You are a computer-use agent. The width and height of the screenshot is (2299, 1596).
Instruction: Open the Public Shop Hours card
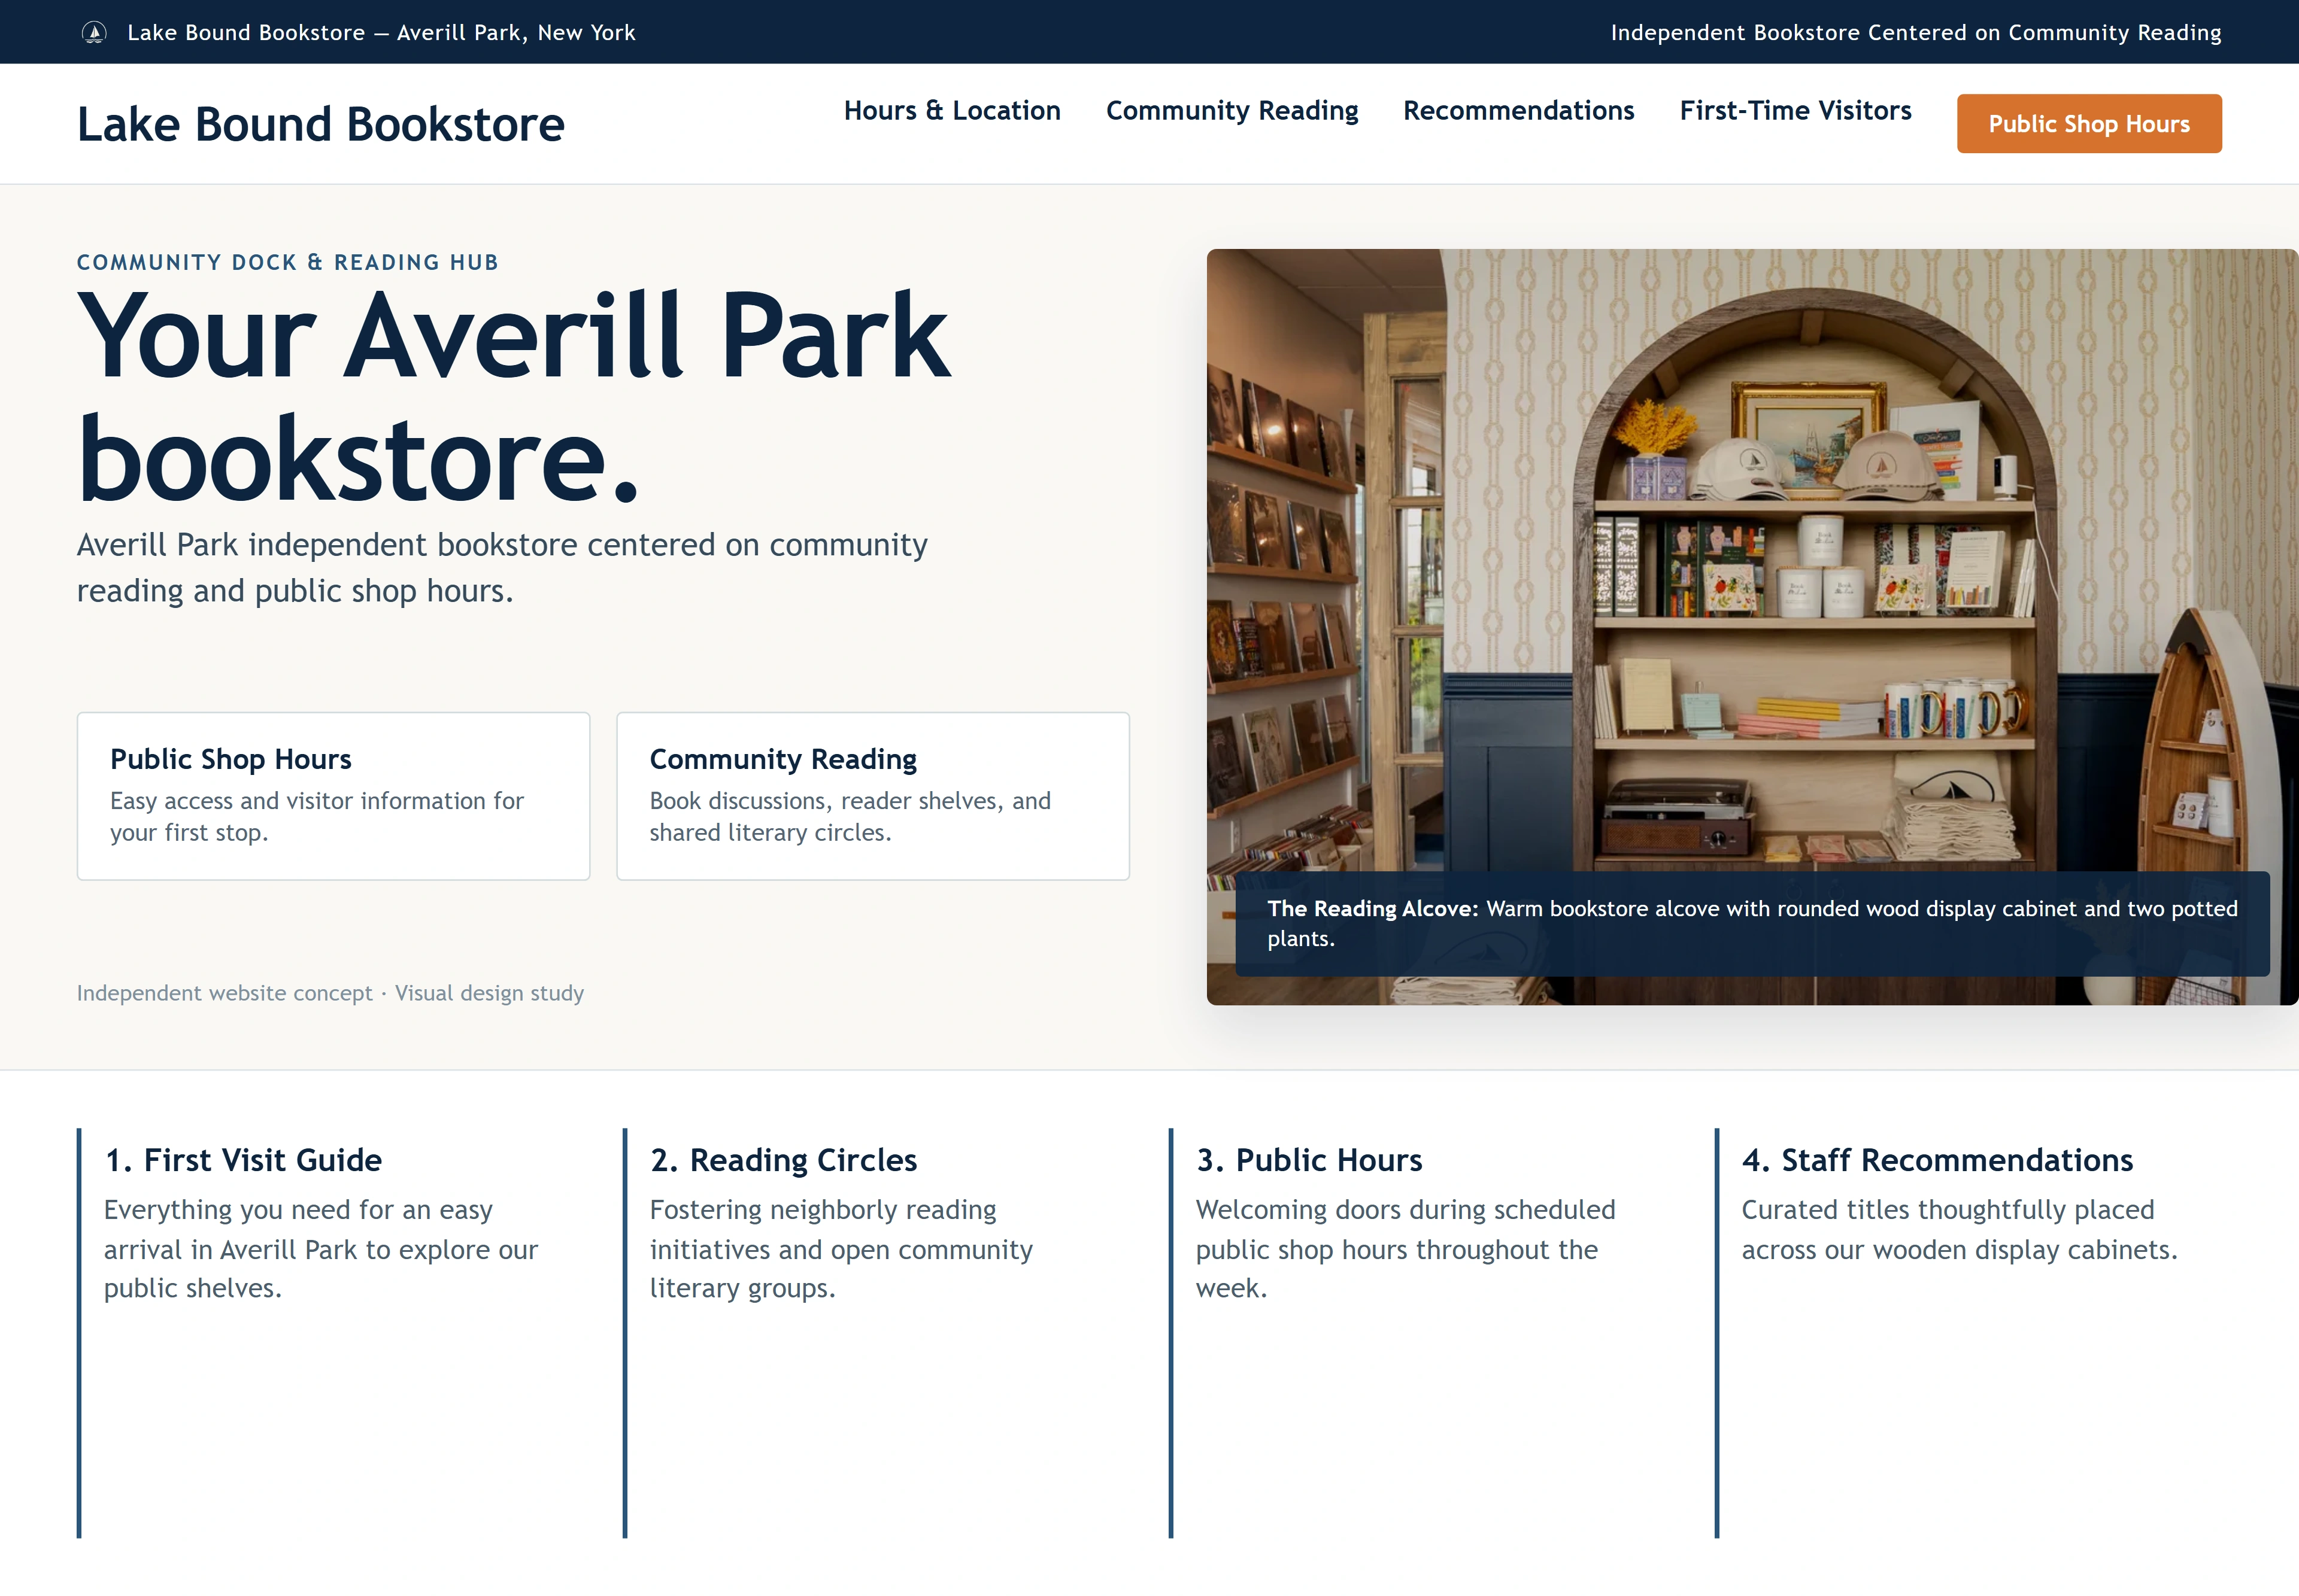pos(333,796)
